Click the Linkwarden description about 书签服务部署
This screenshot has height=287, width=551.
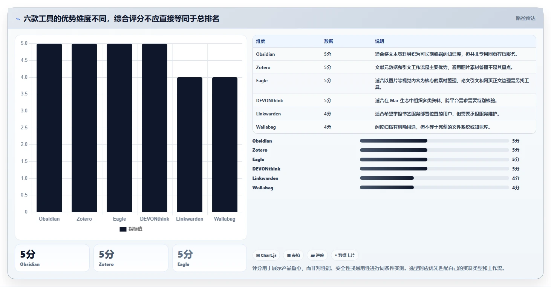[437, 114]
